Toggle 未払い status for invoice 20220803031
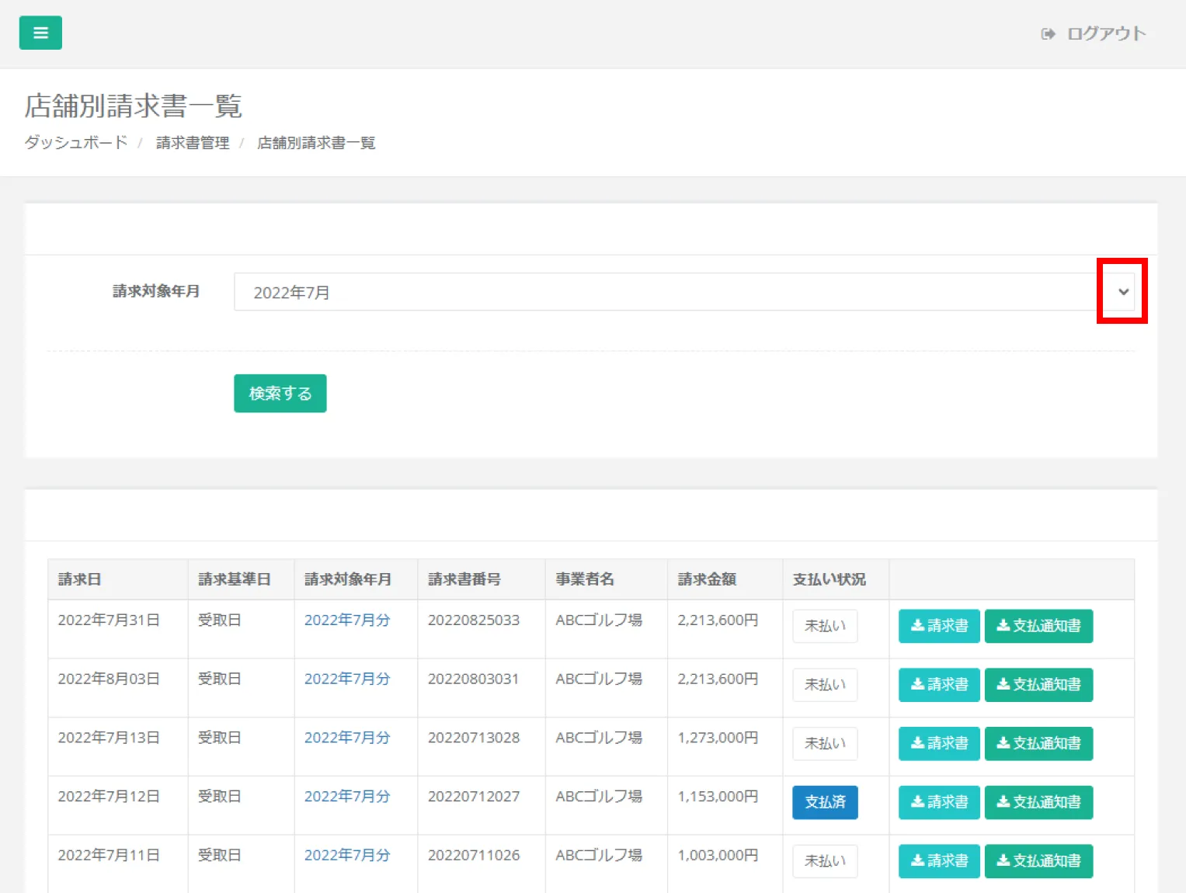 tap(825, 685)
